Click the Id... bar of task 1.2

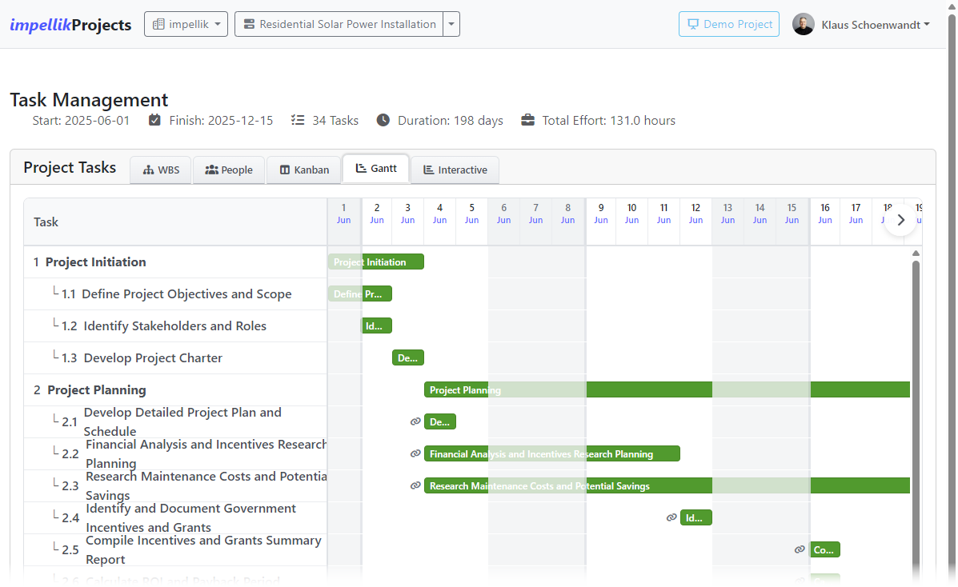tap(377, 326)
